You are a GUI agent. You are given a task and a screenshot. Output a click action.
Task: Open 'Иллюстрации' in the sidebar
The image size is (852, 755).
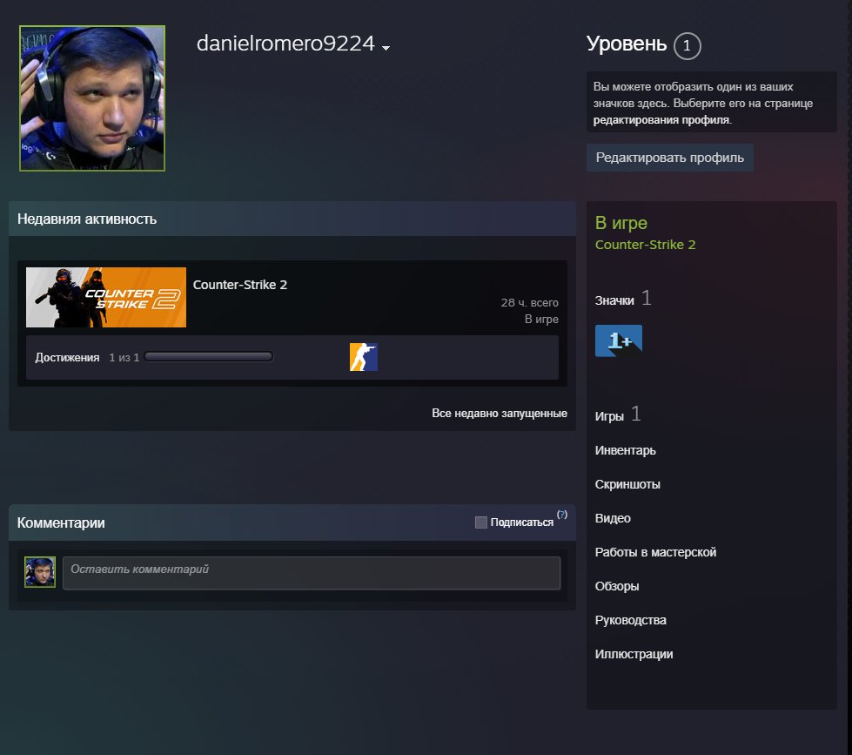point(634,654)
